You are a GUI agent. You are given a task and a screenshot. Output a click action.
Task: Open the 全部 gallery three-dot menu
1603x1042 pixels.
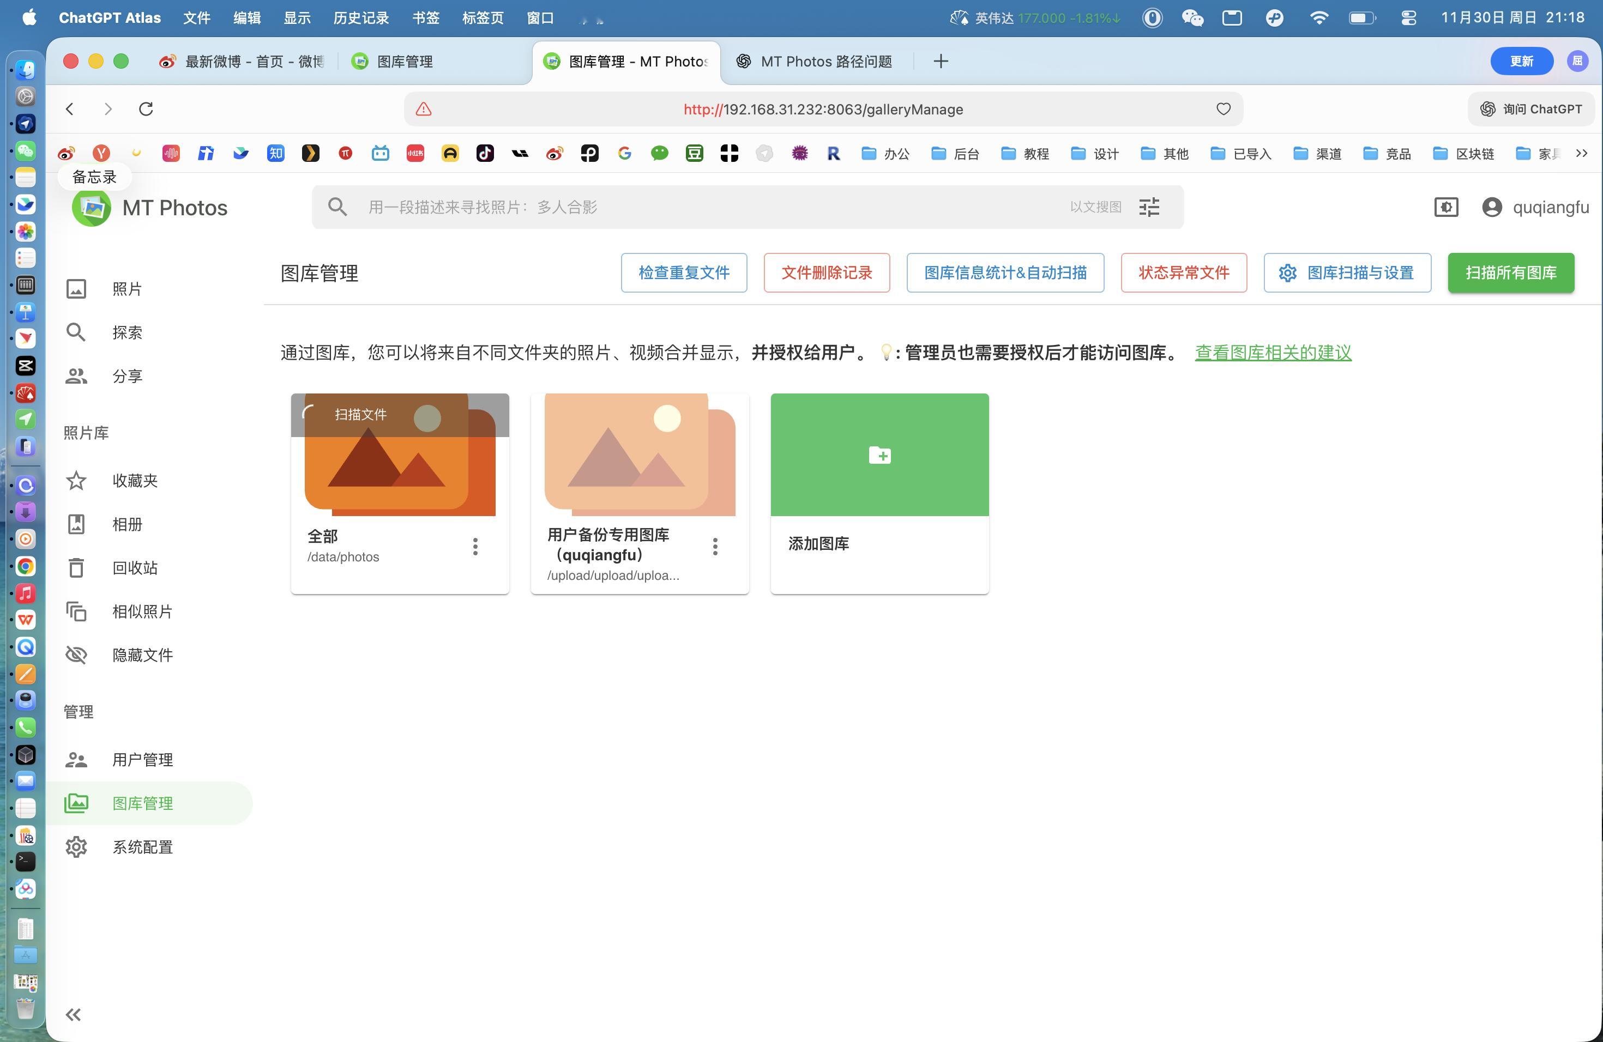[475, 546]
